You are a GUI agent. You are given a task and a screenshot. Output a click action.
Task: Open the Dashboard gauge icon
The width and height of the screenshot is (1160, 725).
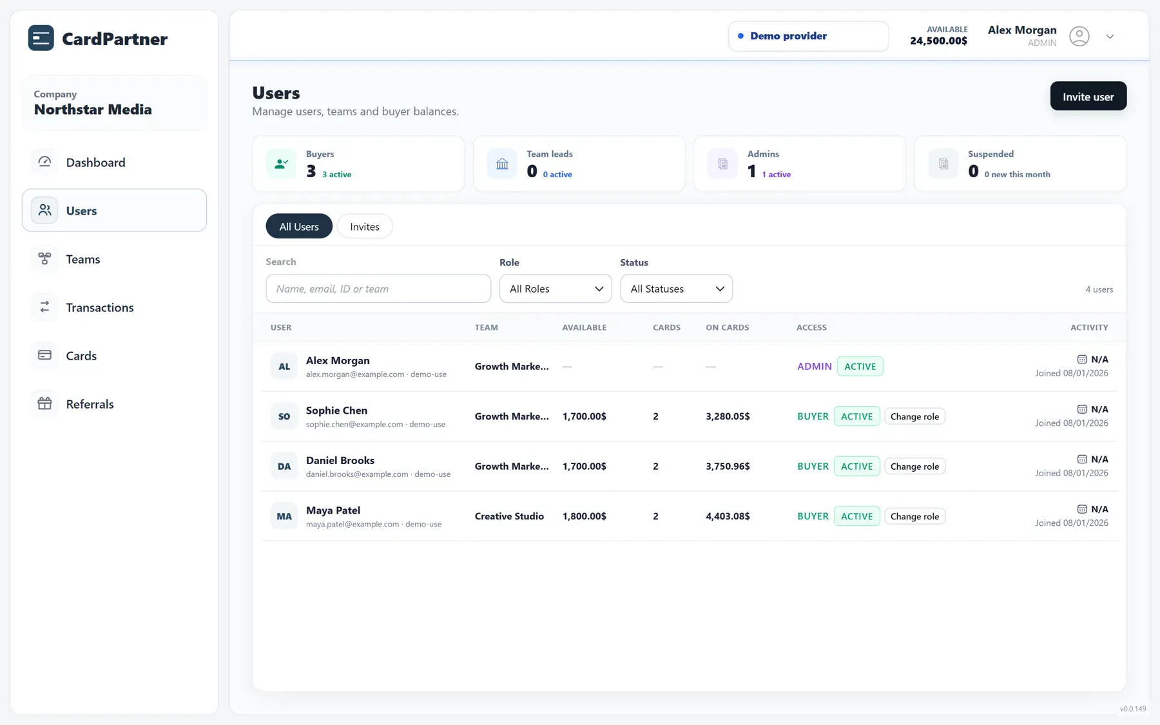[x=44, y=162]
